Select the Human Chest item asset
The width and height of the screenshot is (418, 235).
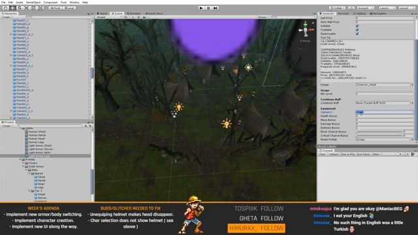[35, 132]
